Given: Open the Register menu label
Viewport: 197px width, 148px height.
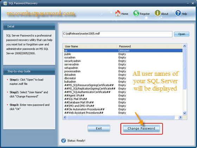Looking at the screenshot, I should [145, 14].
